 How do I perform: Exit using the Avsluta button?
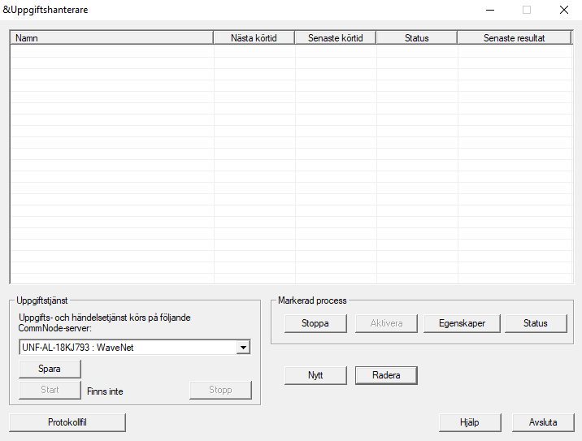pyautogui.click(x=543, y=422)
